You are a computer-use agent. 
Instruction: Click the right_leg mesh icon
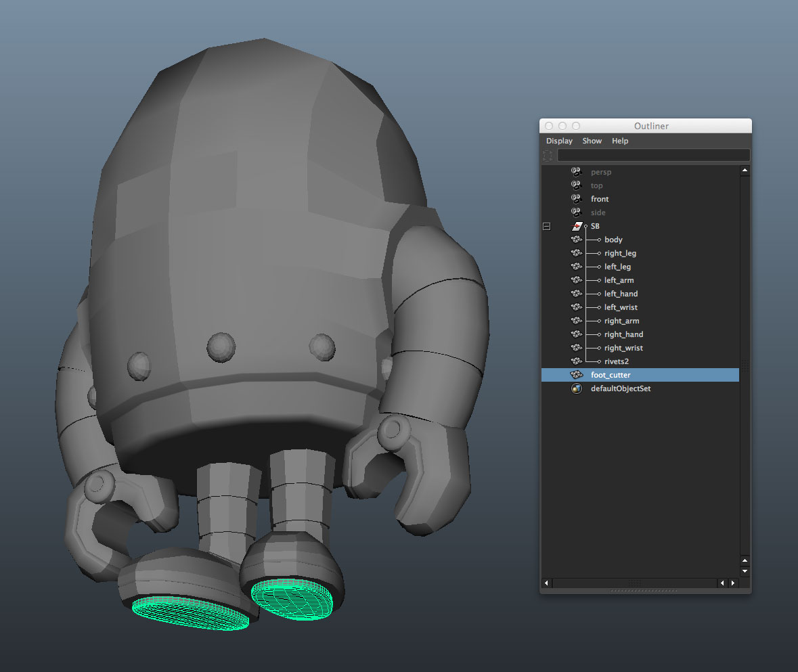[577, 253]
